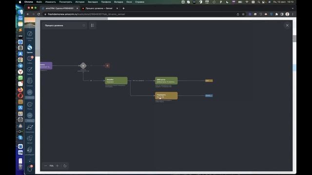Screen dimensions: 312x175
Task: Select the purple start node on canvas
Action: click(x=46, y=66)
